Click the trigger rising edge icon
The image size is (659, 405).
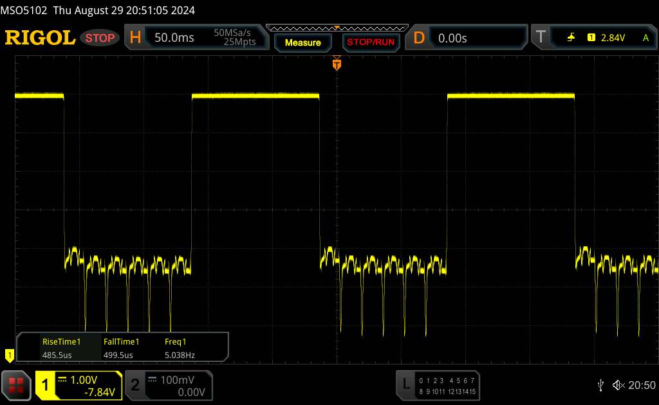pos(571,38)
